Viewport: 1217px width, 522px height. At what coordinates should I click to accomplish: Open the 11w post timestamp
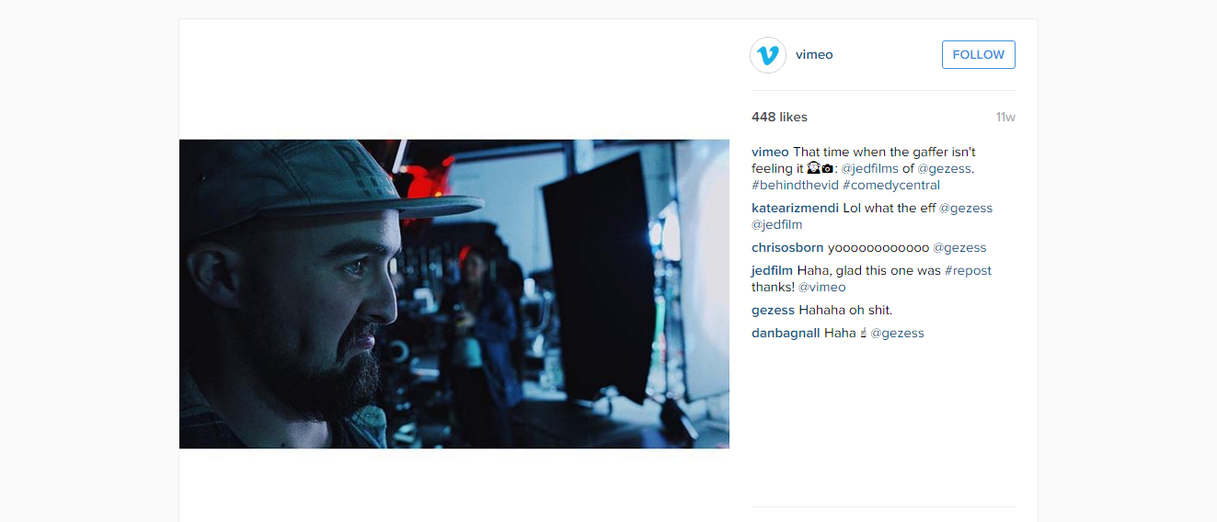1005,118
